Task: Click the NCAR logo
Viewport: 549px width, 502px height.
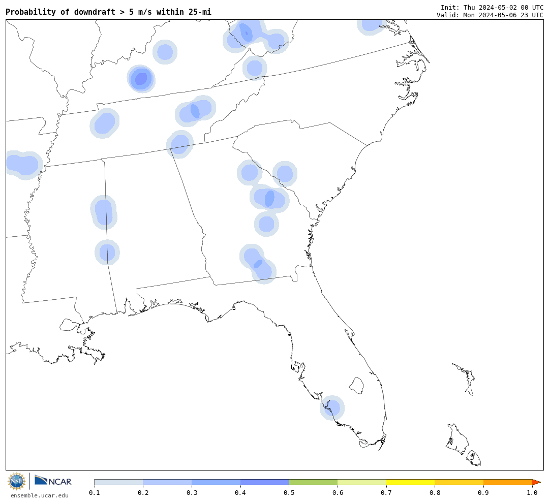Action: [53, 481]
